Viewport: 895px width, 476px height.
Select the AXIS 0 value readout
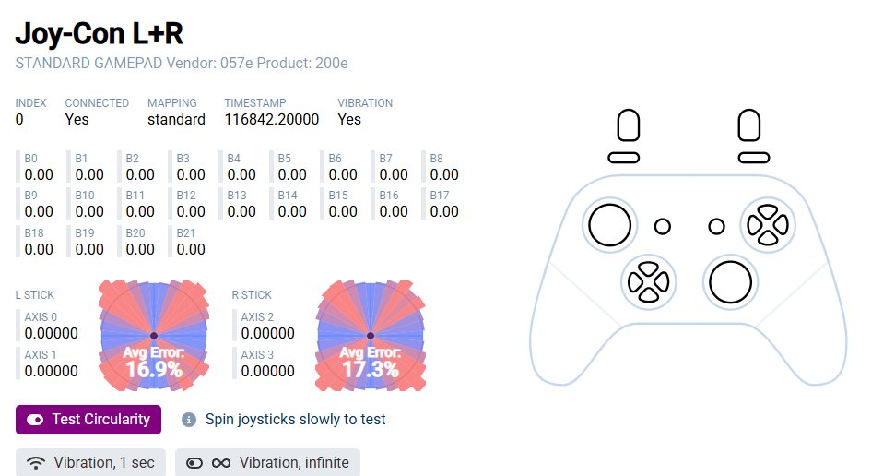point(51,334)
